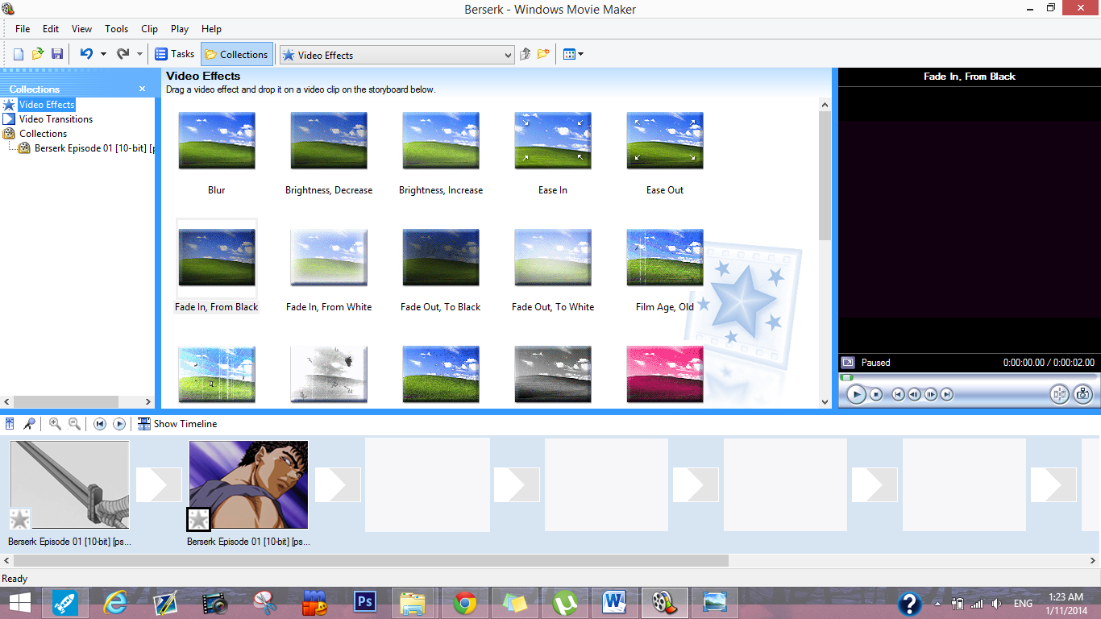The height and width of the screenshot is (619, 1101).
Task: Play the preview in monitor
Action: click(856, 394)
